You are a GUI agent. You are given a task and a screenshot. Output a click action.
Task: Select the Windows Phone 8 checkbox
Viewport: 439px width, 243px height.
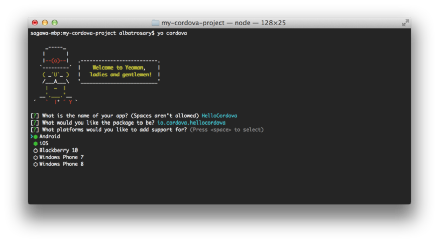[x=35, y=164]
